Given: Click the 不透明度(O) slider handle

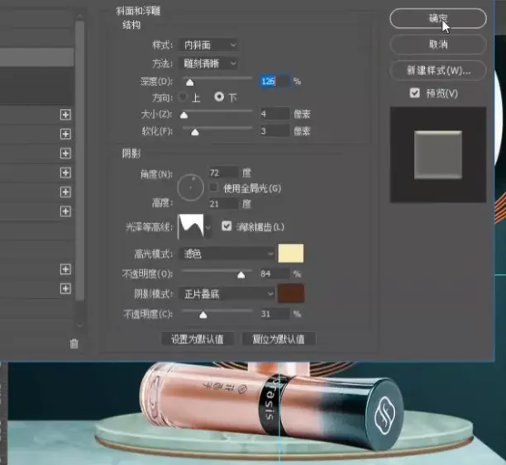Looking at the screenshot, I should (241, 275).
